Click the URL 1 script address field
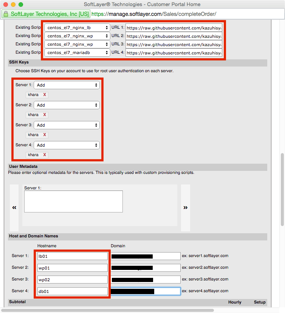The width and height of the screenshot is (285, 313). (x=174, y=28)
